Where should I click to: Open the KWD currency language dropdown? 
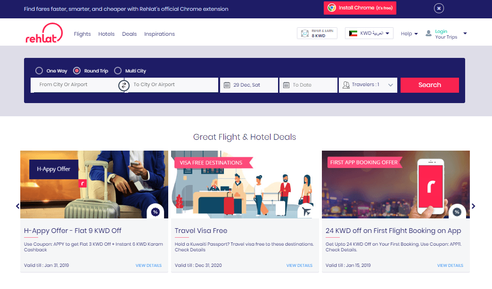[x=369, y=33]
